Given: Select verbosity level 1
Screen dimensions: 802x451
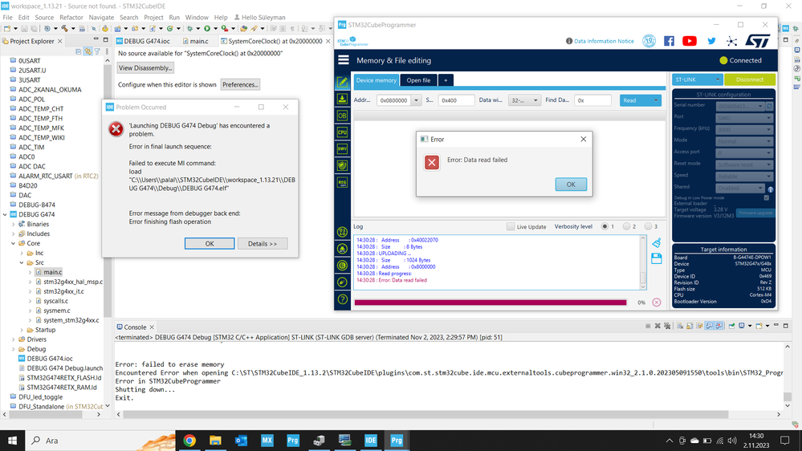Looking at the screenshot, I should point(605,226).
